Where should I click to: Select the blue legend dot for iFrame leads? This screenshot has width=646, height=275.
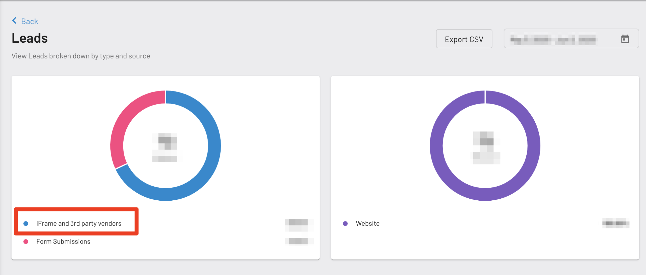pos(26,223)
